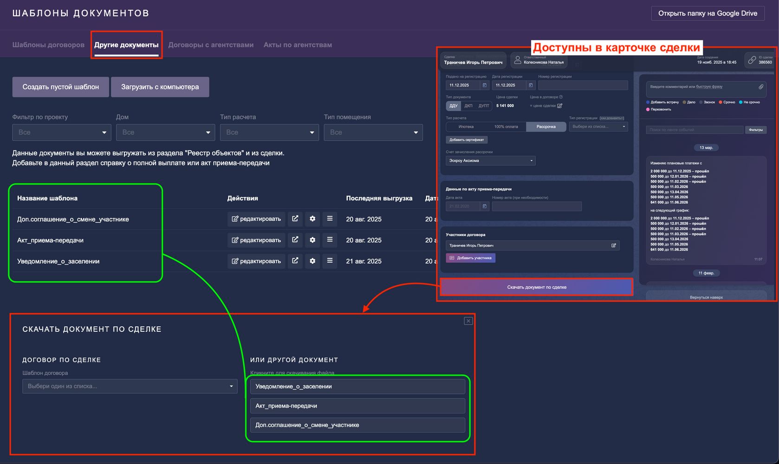Click external-link icon in Уведомление_о_заселении row
Viewport: 779px width, 464px height.
pos(295,261)
